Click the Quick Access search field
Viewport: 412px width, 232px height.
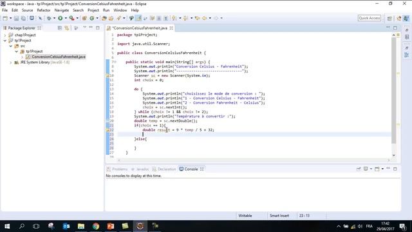pyautogui.click(x=369, y=18)
